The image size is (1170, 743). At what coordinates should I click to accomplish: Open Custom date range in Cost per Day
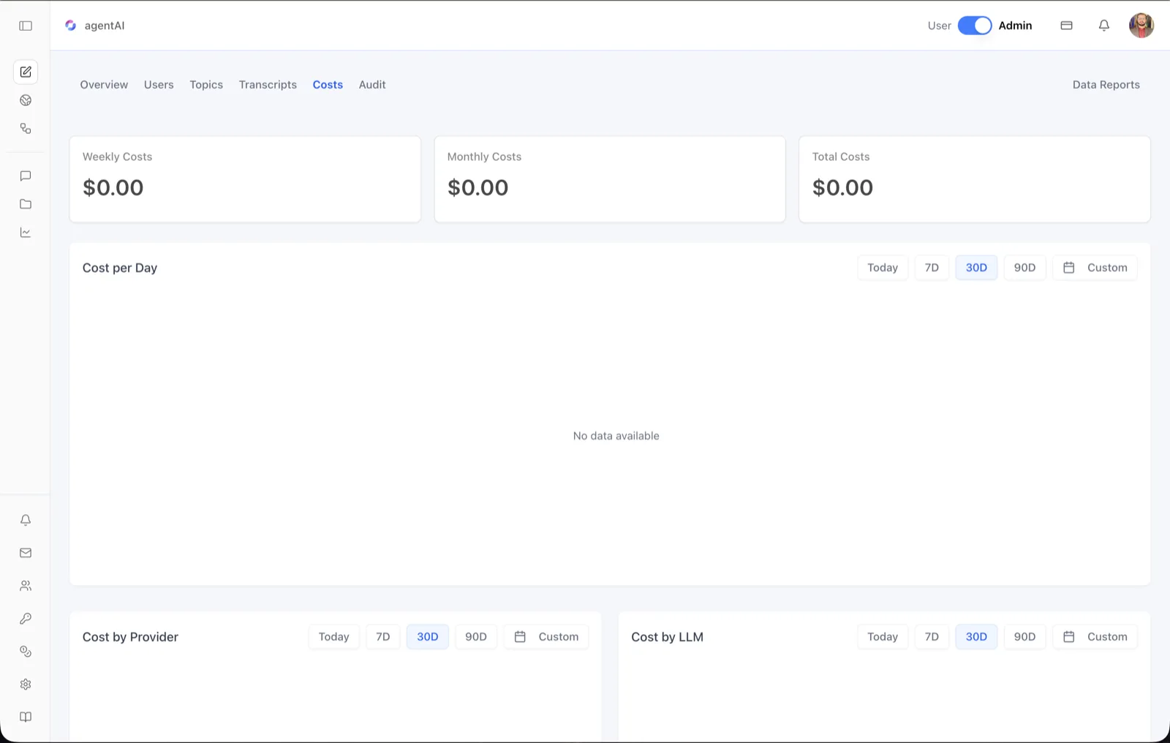tap(1095, 268)
